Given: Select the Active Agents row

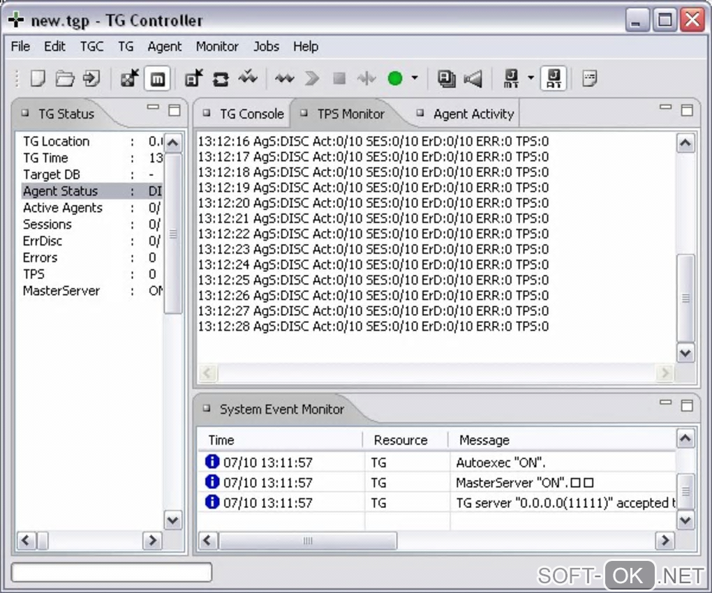Looking at the screenshot, I should [x=91, y=208].
